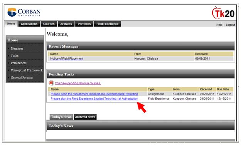
Task: Click the Tk20 apple logo
Action: pos(223,13)
